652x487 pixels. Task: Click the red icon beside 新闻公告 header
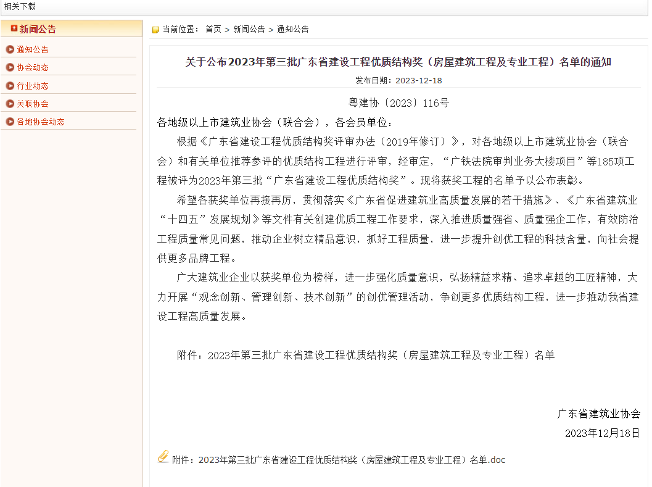[14, 28]
